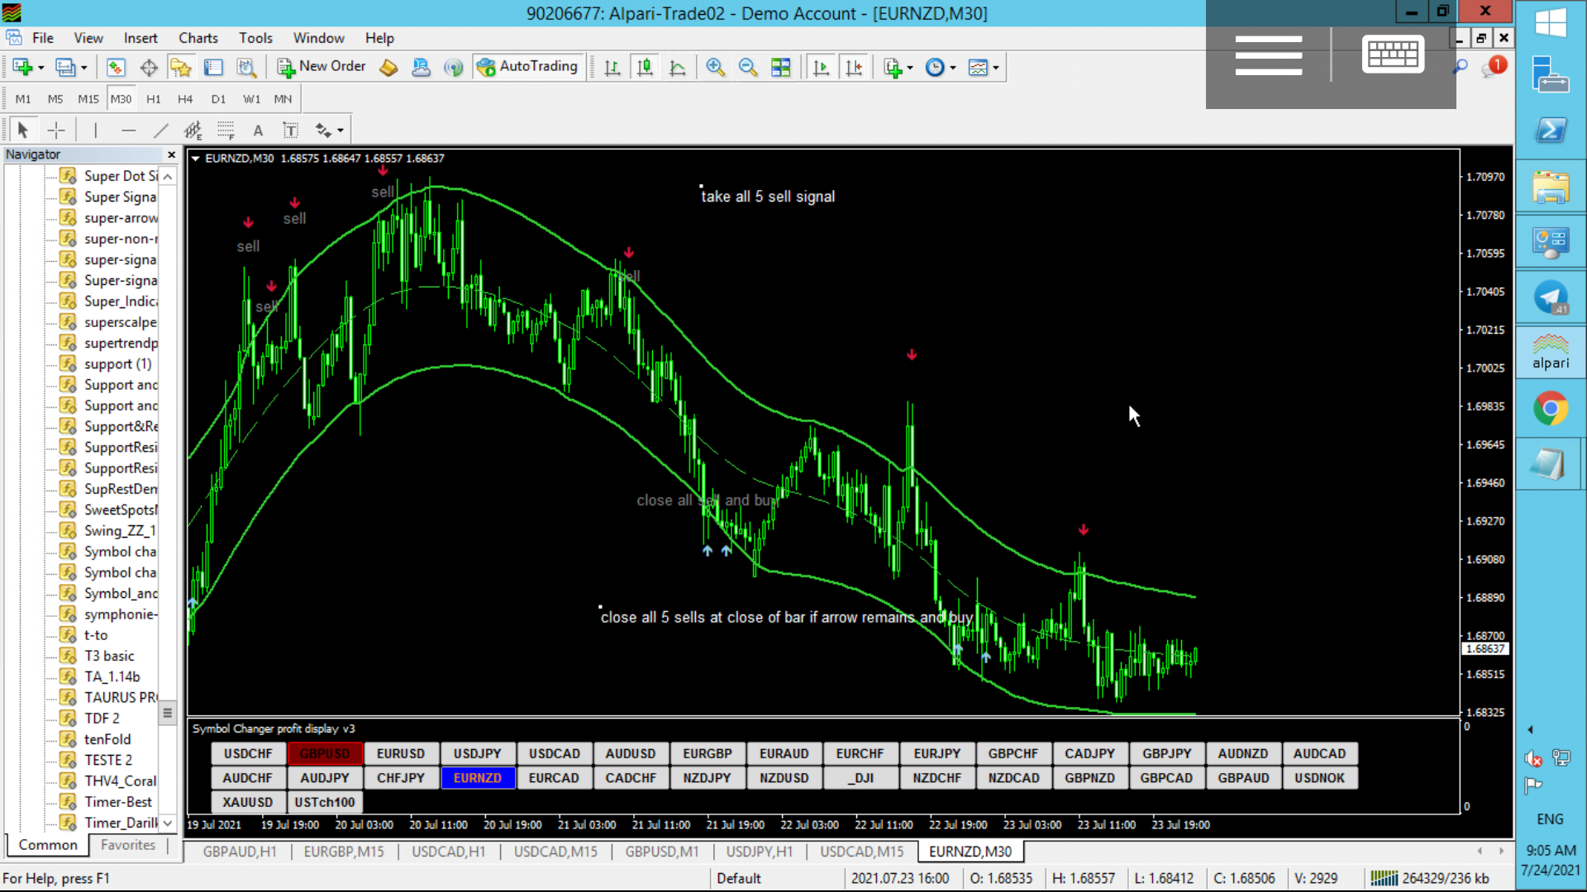Image resolution: width=1587 pixels, height=892 pixels.
Task: Select the H1 timeframe
Action: click(154, 99)
